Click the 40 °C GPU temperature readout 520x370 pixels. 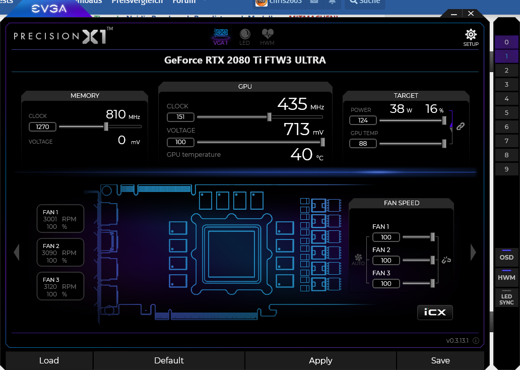tap(307, 154)
